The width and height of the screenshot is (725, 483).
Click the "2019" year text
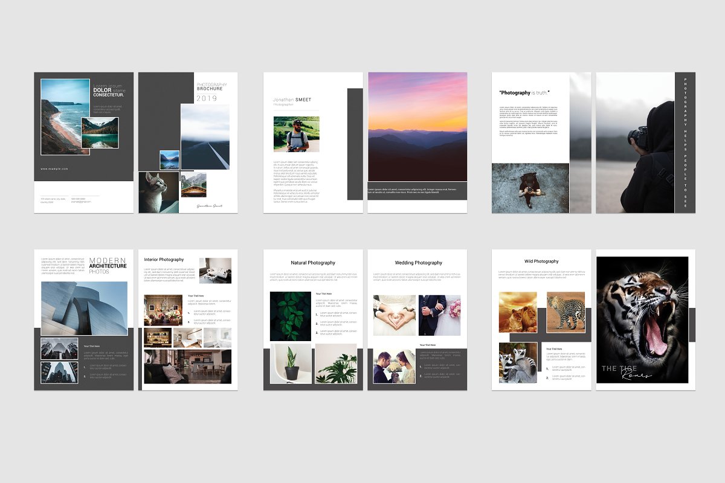pyautogui.click(x=206, y=98)
